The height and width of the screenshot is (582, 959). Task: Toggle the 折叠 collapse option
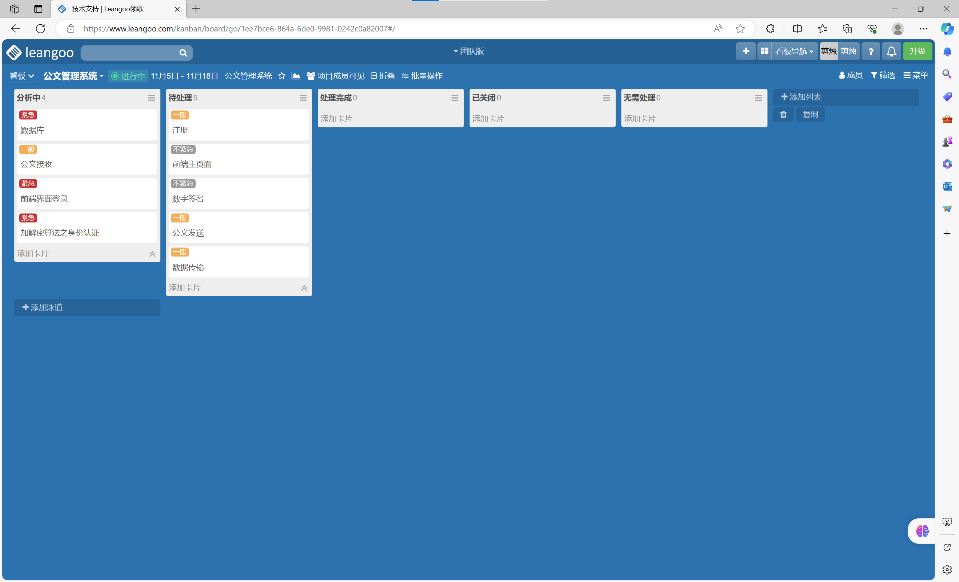point(383,76)
